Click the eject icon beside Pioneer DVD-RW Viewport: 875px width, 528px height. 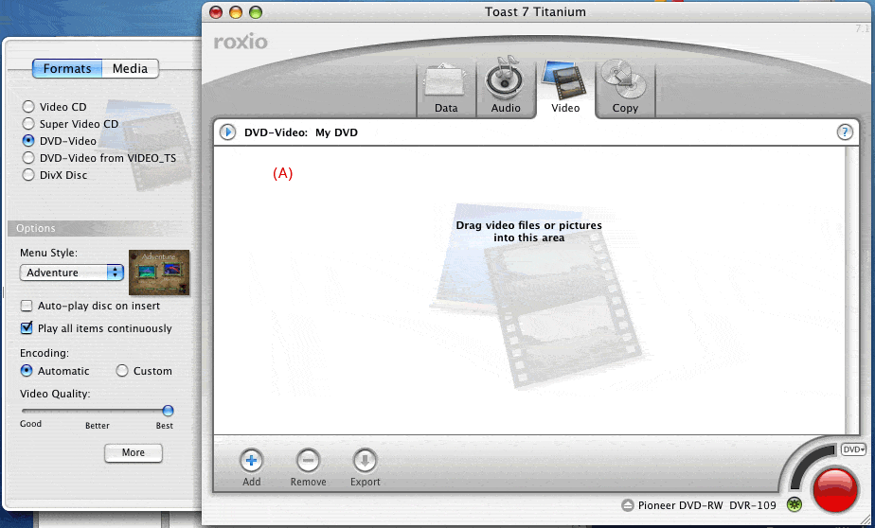click(628, 505)
